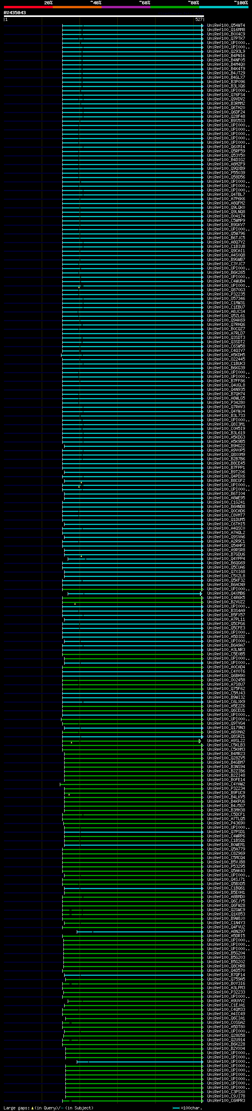Click the UniRef100_A8WE95 identifier

tap(226, 498)
